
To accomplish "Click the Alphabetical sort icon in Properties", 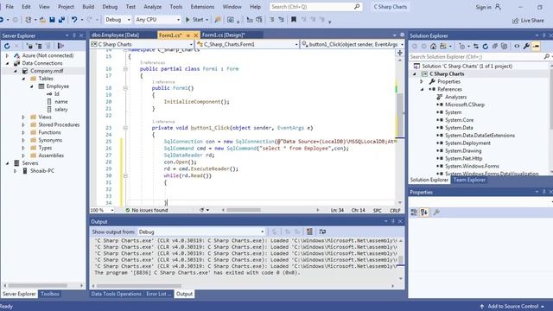I will click(x=424, y=213).
